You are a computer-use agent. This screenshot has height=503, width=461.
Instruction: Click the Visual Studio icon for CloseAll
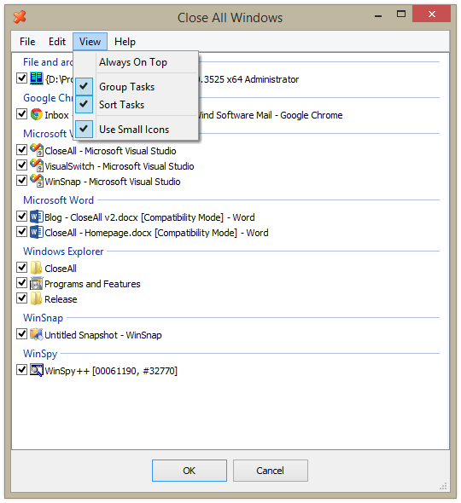(x=37, y=150)
